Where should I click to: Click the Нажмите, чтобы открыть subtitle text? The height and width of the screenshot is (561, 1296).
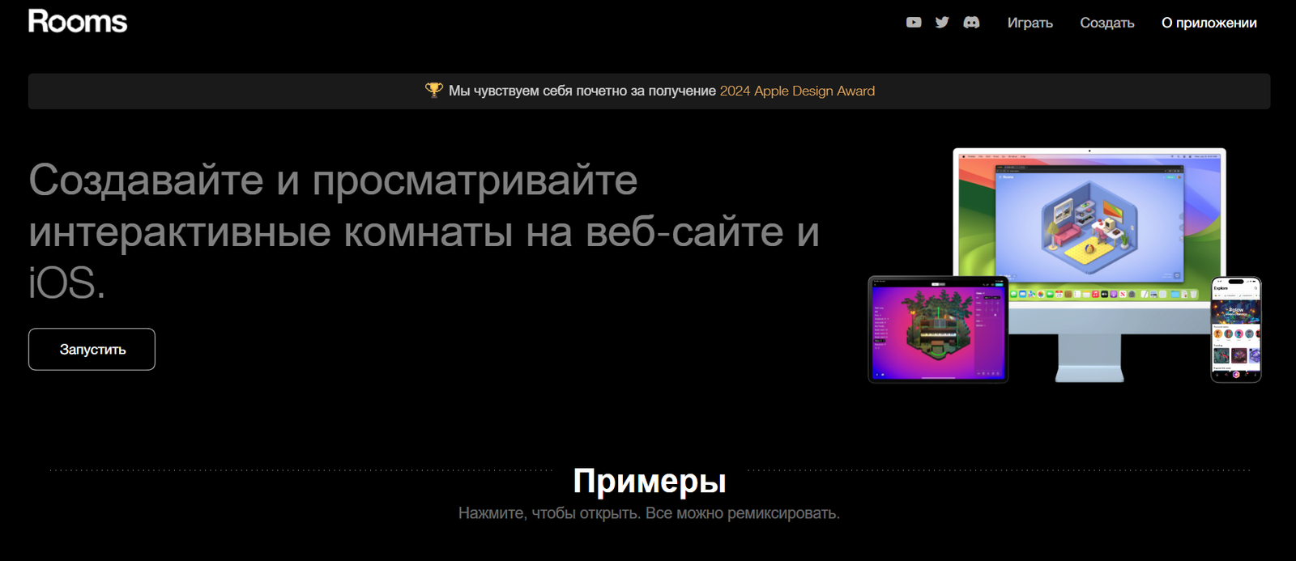(649, 513)
